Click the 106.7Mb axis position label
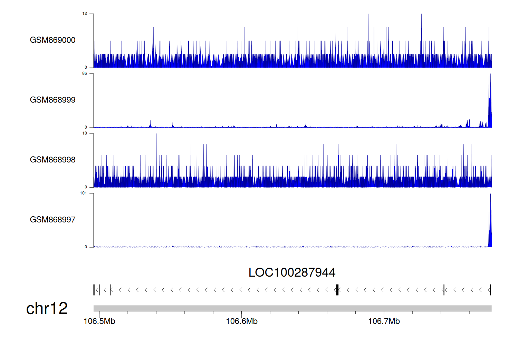The width and height of the screenshot is (518, 338). (384, 321)
